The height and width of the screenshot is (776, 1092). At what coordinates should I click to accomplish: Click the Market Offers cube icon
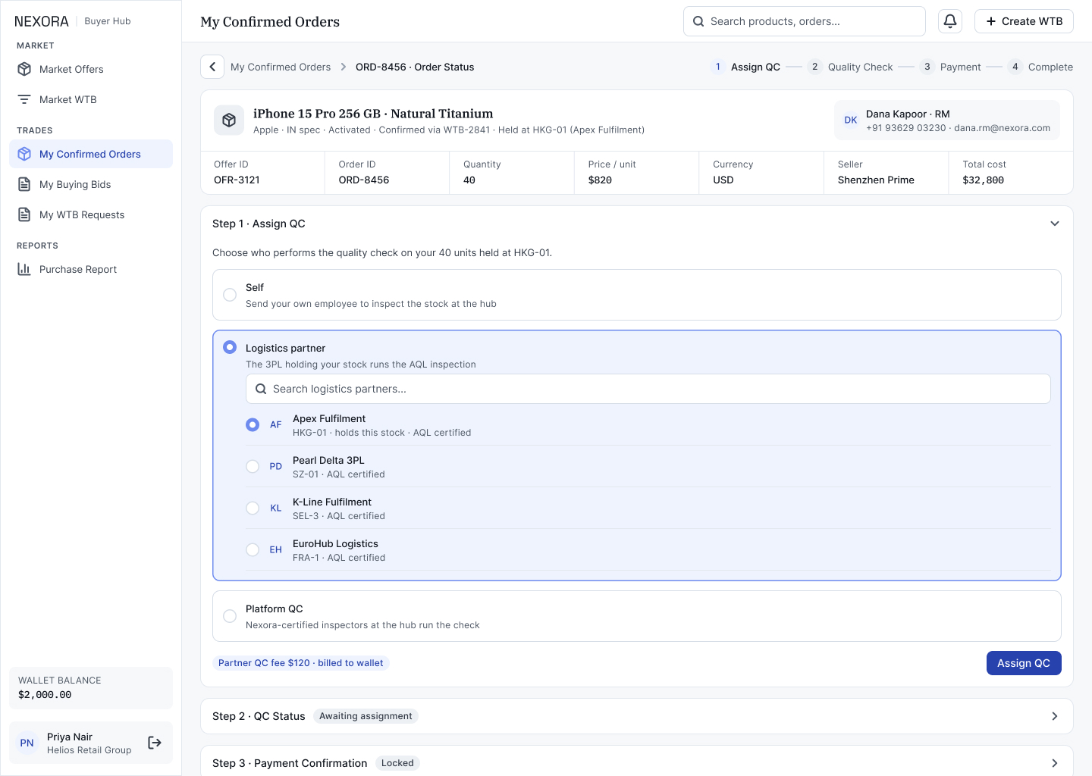[24, 69]
